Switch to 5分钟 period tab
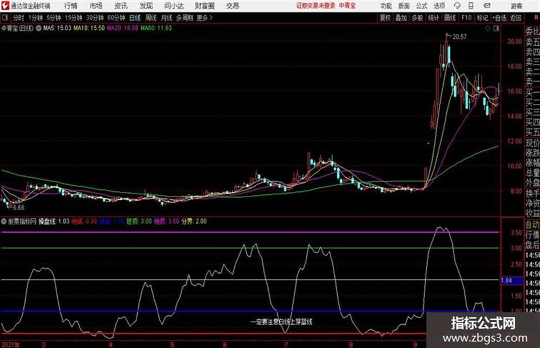 click(54, 18)
